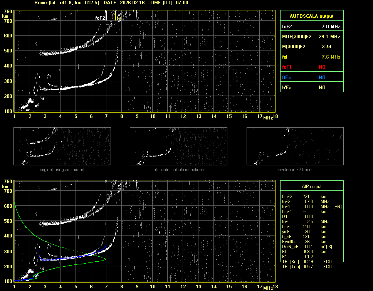Screen dimensions: 373x291
Task: Select the blue ftEs label
Action: tap(287, 77)
